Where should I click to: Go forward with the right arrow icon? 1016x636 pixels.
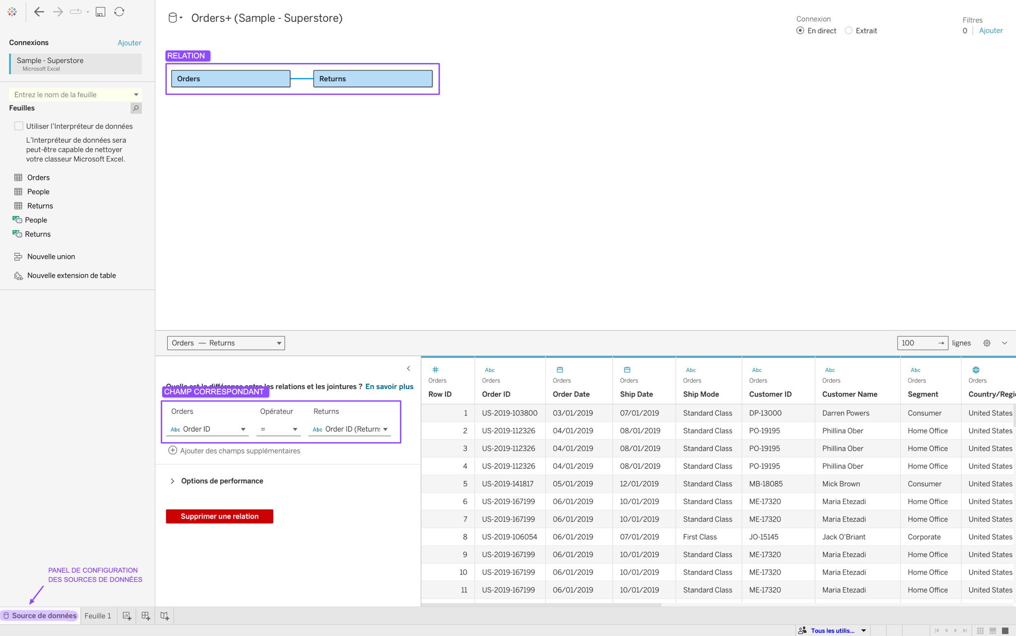pos(58,11)
